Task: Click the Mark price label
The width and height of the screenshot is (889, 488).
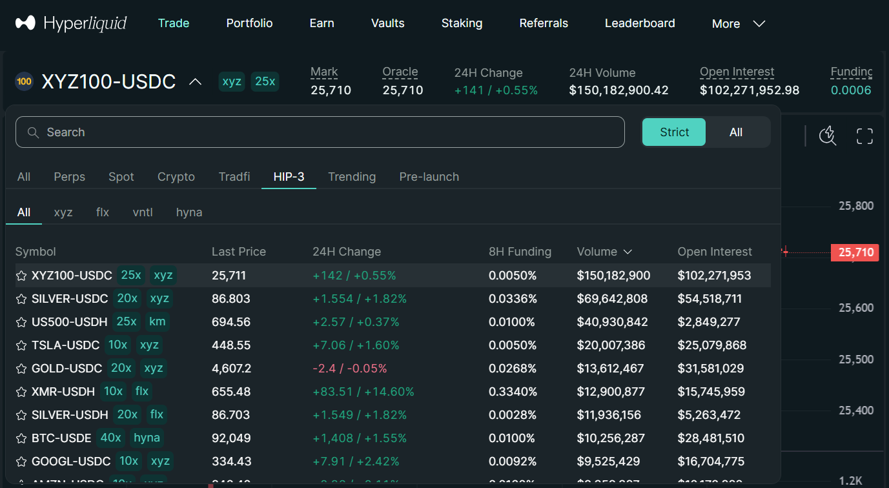Action: pyautogui.click(x=324, y=72)
